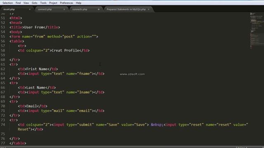
Task: Select line number 63 in gutter
Action: click(3, 74)
